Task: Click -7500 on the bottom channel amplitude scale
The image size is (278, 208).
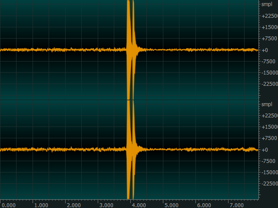Action: pos(268,161)
